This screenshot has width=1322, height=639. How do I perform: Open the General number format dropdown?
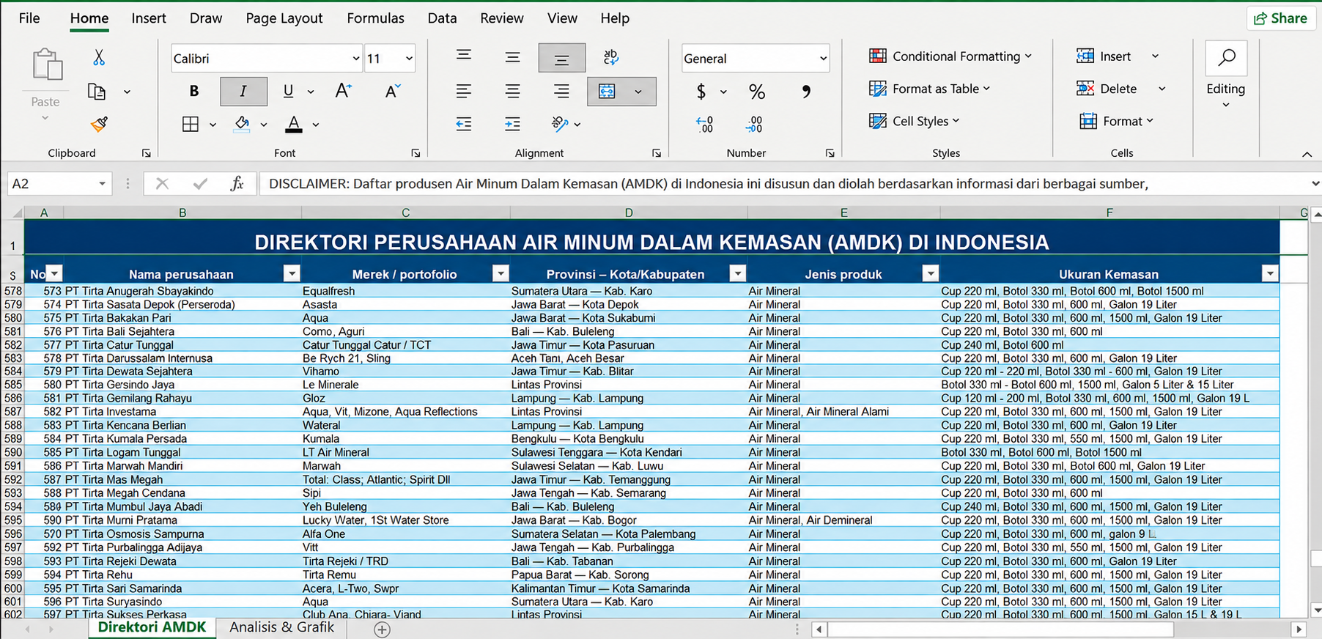coord(823,59)
